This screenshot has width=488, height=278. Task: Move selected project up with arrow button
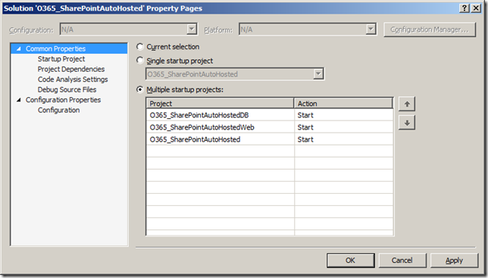coord(407,104)
